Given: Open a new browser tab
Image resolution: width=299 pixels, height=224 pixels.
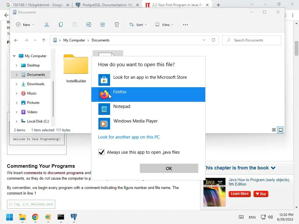Looking at the screenshot, I should [218, 5].
